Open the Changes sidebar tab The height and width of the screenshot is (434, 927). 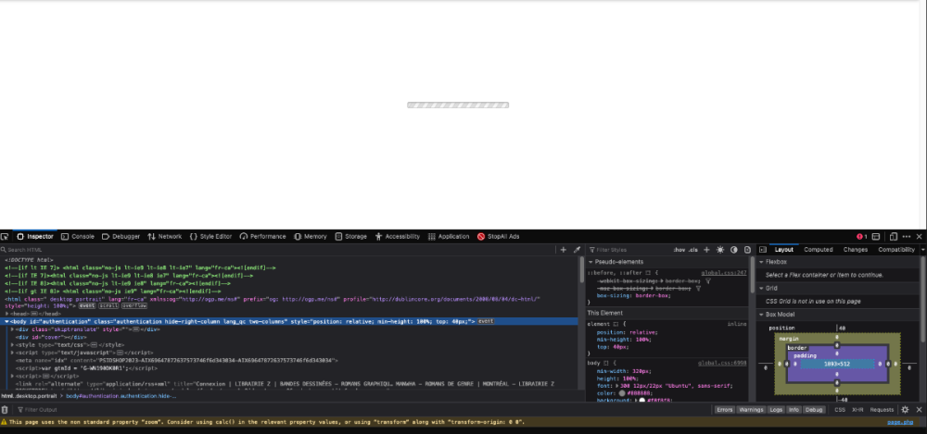pos(855,250)
